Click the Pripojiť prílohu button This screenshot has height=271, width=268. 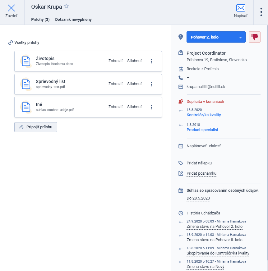point(36,127)
